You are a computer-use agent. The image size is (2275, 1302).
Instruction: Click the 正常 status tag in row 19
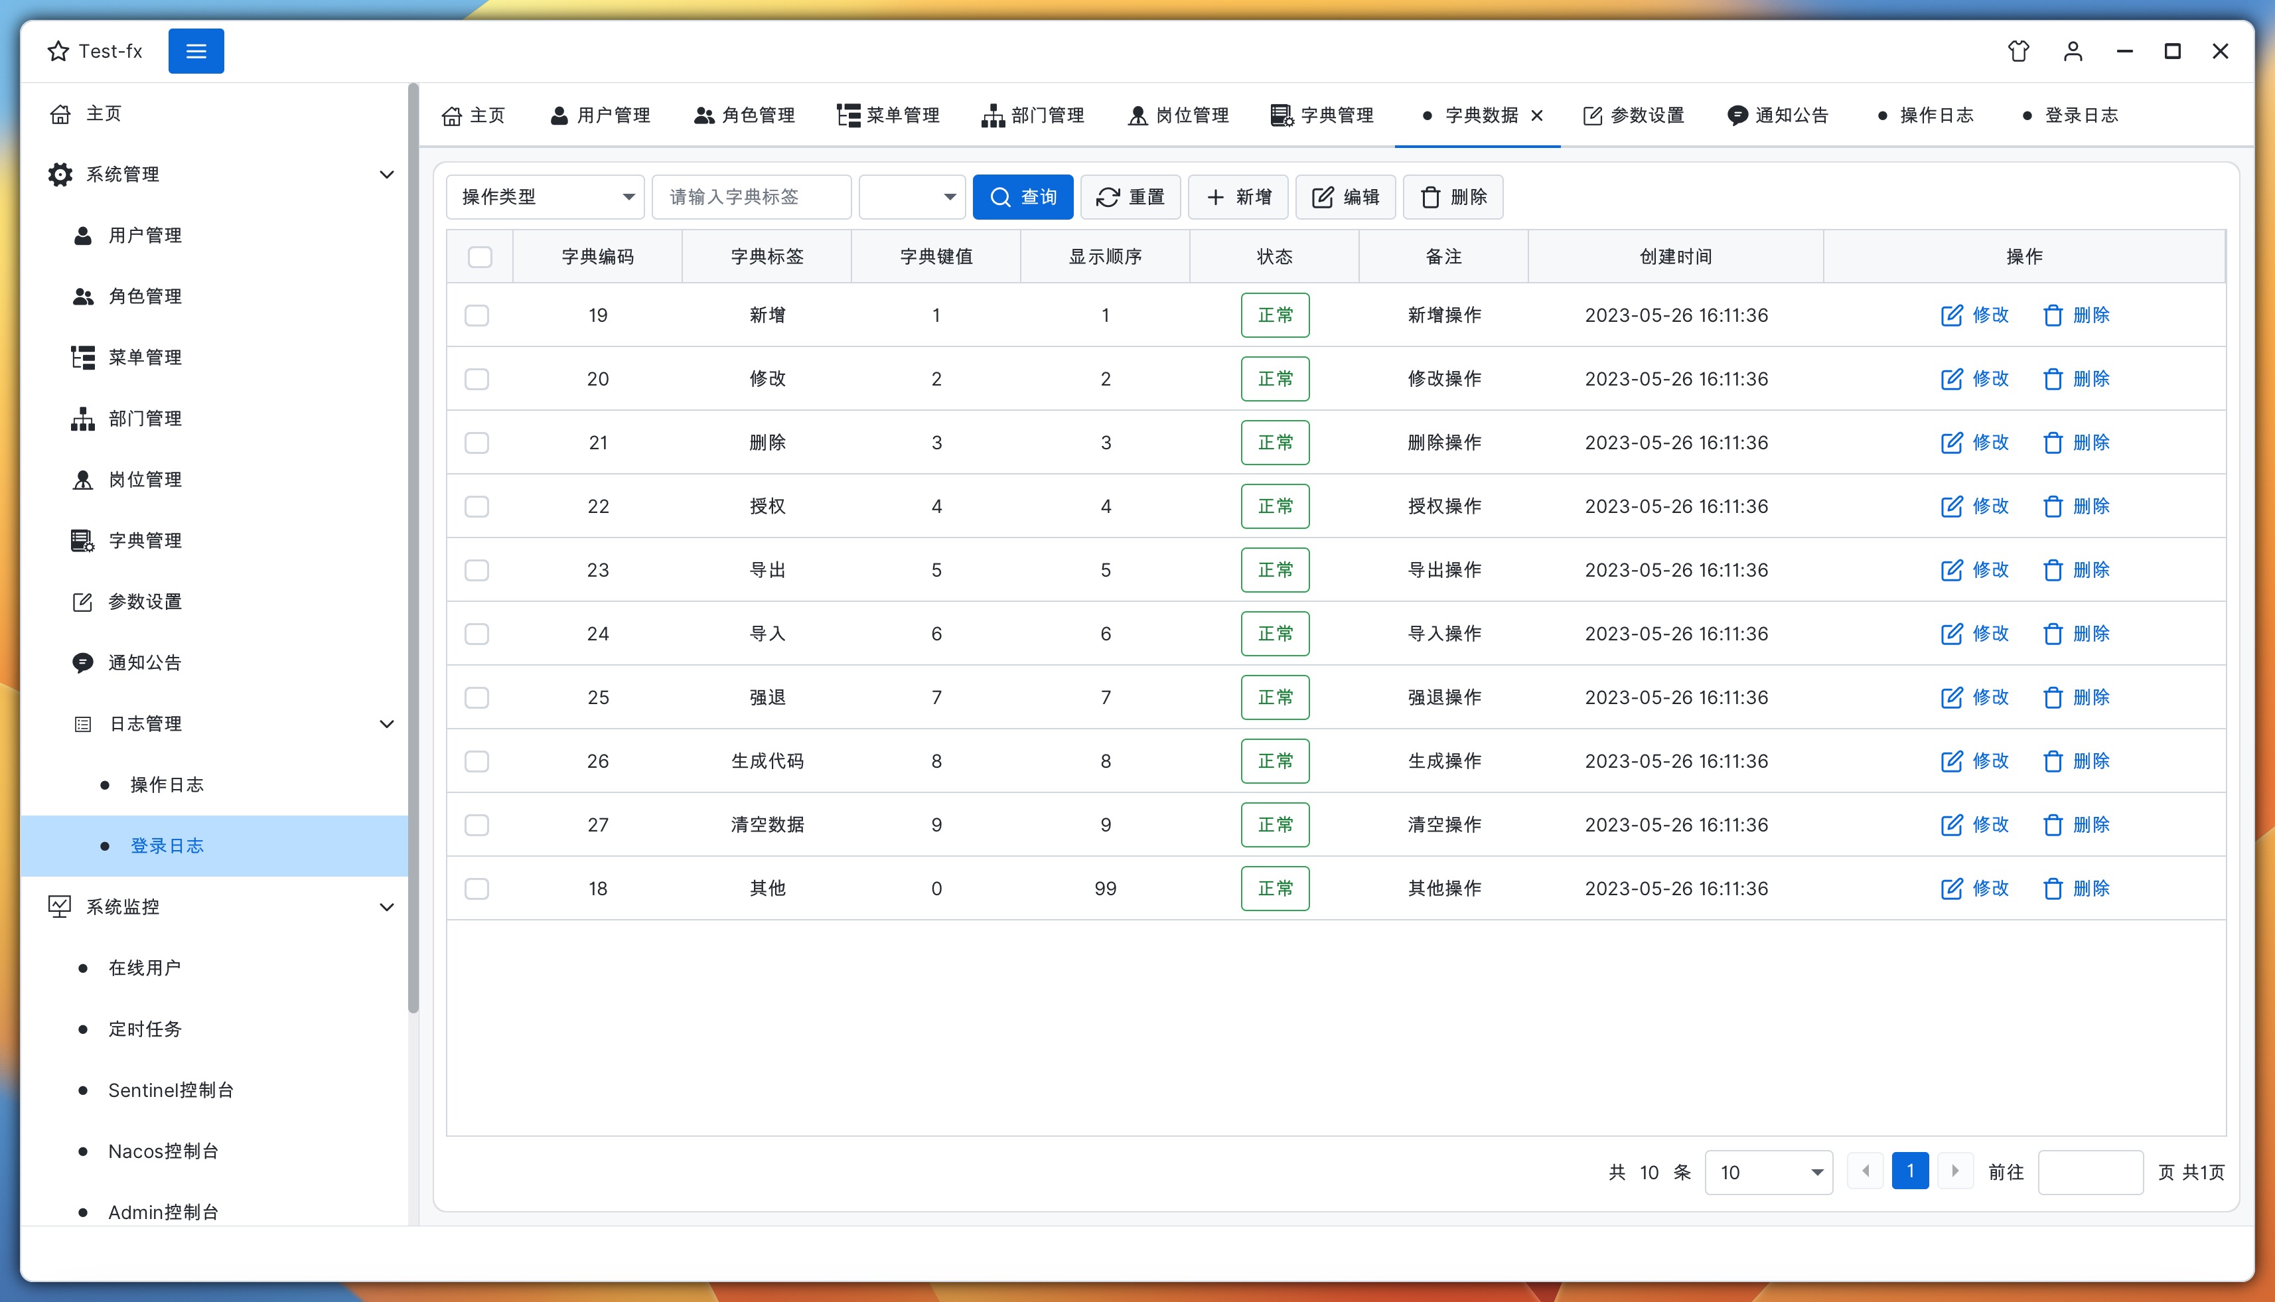(1276, 315)
